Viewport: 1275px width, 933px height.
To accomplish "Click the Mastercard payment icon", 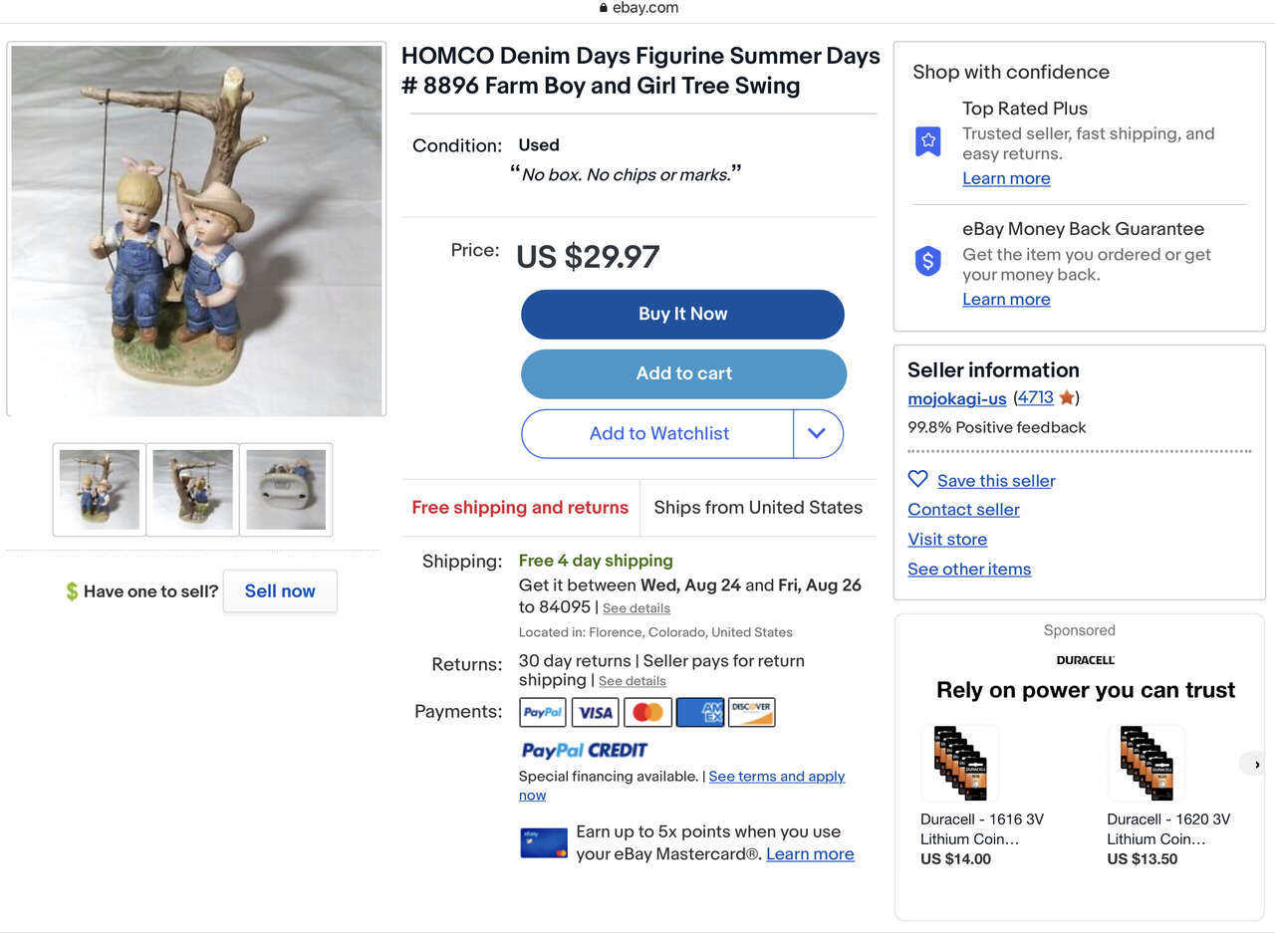I will point(647,712).
